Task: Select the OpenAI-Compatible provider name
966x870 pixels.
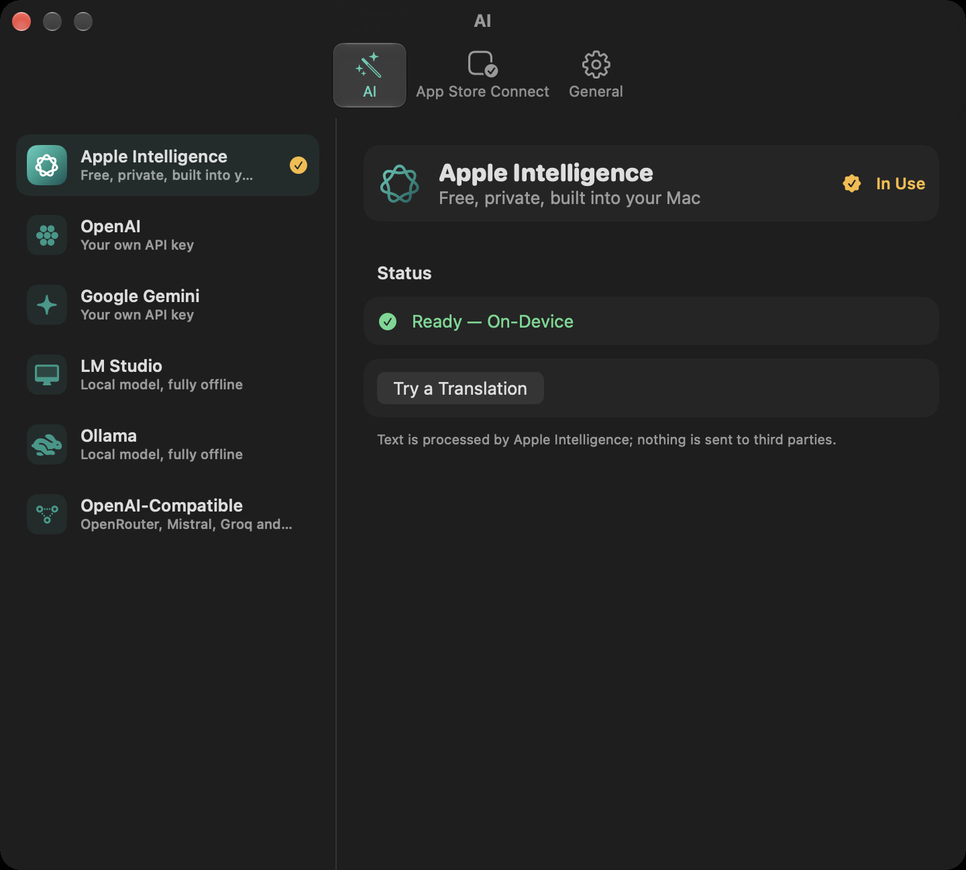Action: (162, 505)
